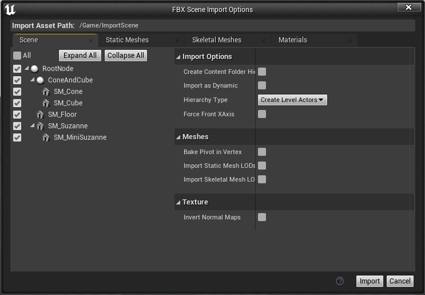The image size is (425, 295).
Task: Switch to the Materials tab
Action: [314, 40]
